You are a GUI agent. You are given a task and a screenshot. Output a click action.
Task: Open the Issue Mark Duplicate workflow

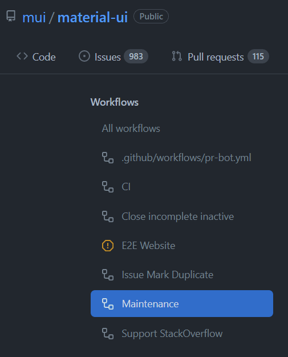click(x=182, y=275)
